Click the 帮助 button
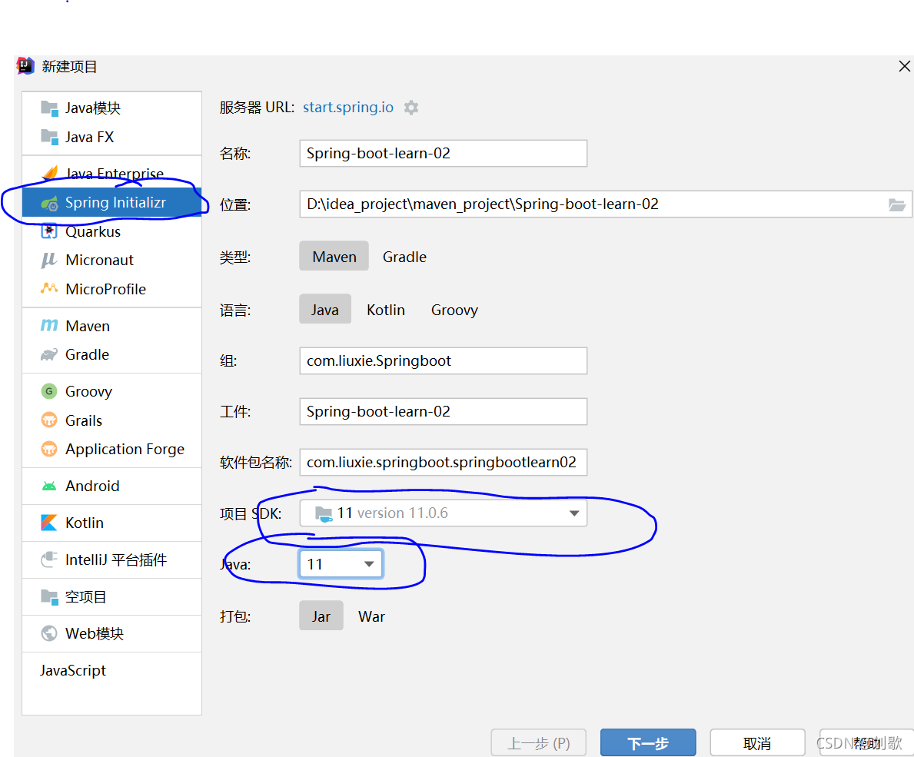 [x=866, y=743]
